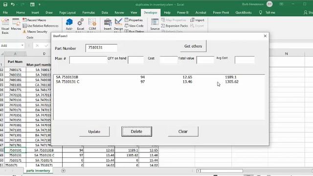Screen dimensions: 313x176
Task: Click the Part Number text box
Action: [101, 48]
